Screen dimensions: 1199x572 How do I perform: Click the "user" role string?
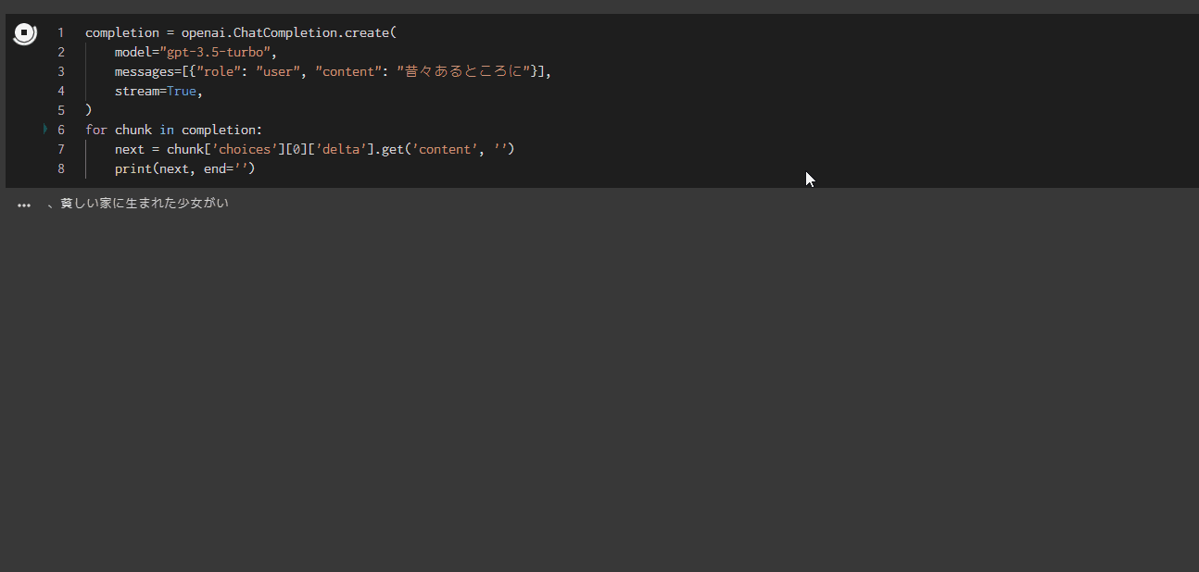[277, 71]
